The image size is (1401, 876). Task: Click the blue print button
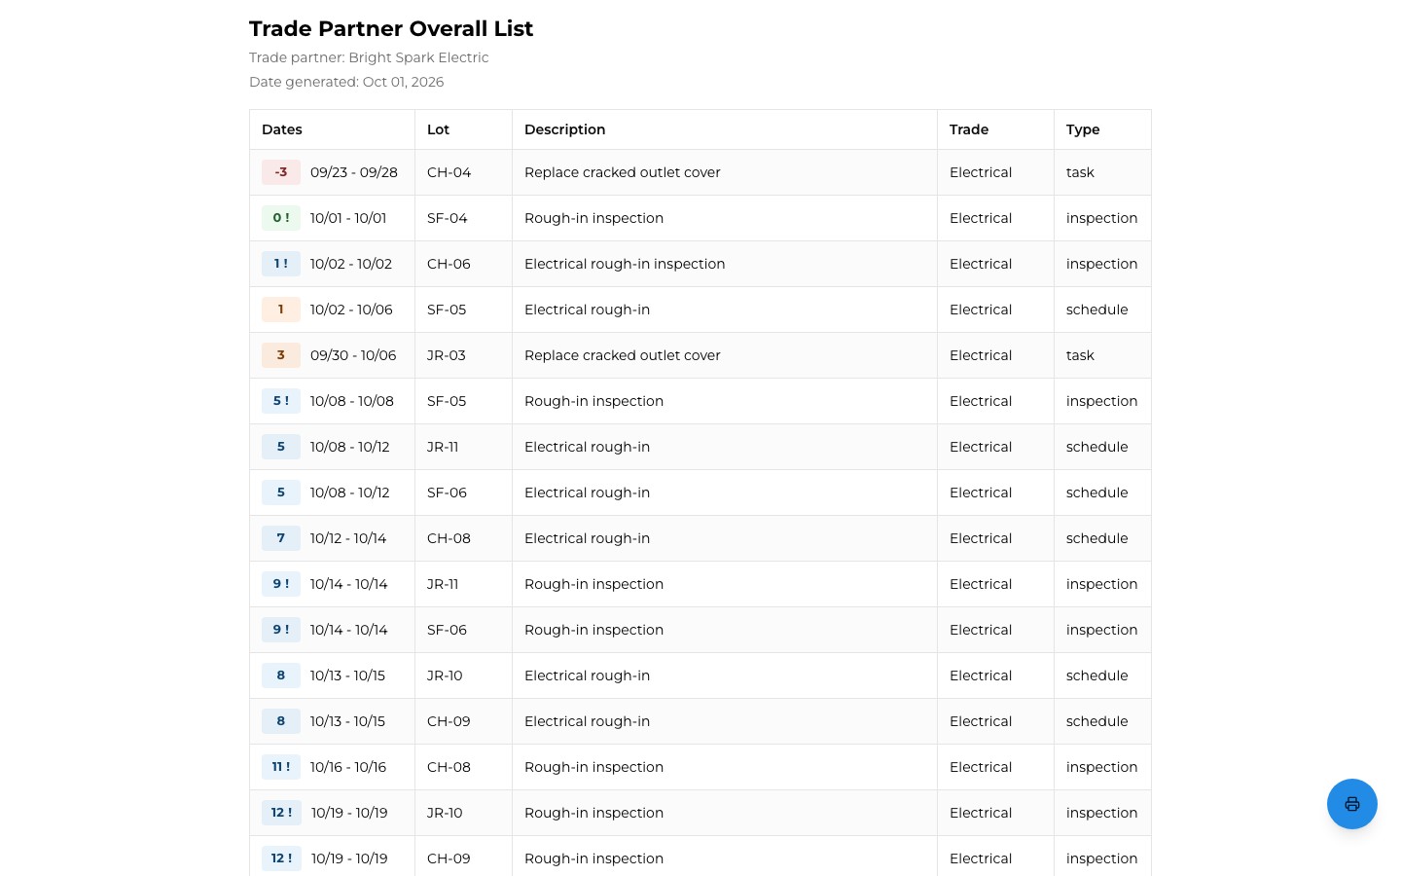(x=1352, y=804)
